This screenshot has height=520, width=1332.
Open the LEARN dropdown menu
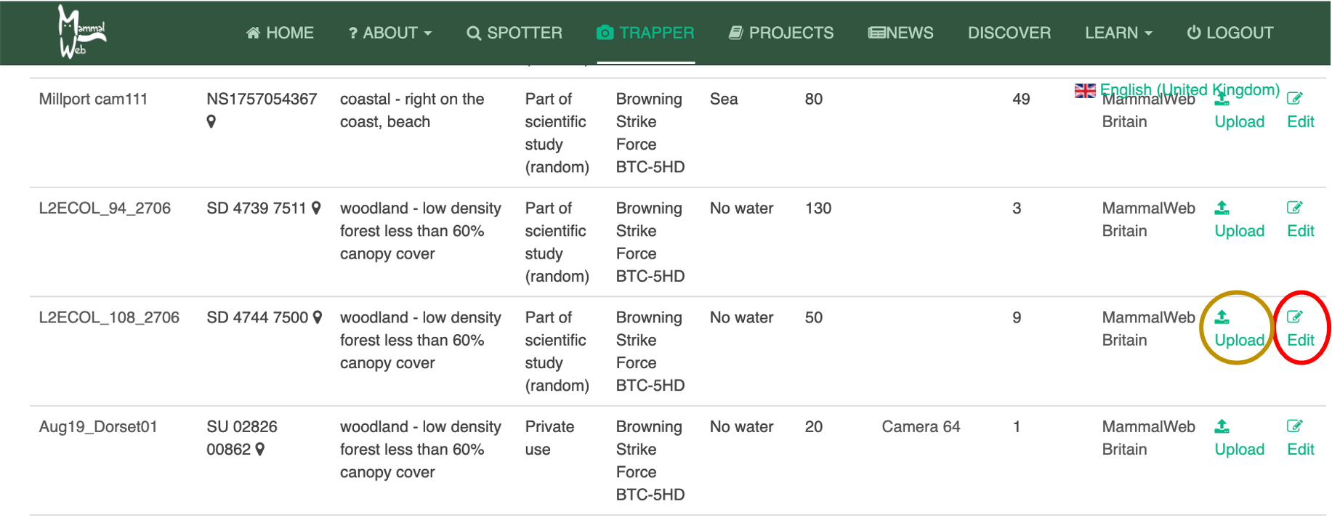(x=1118, y=33)
